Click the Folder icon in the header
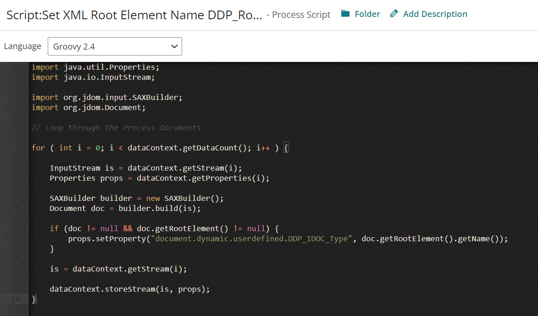 (345, 13)
